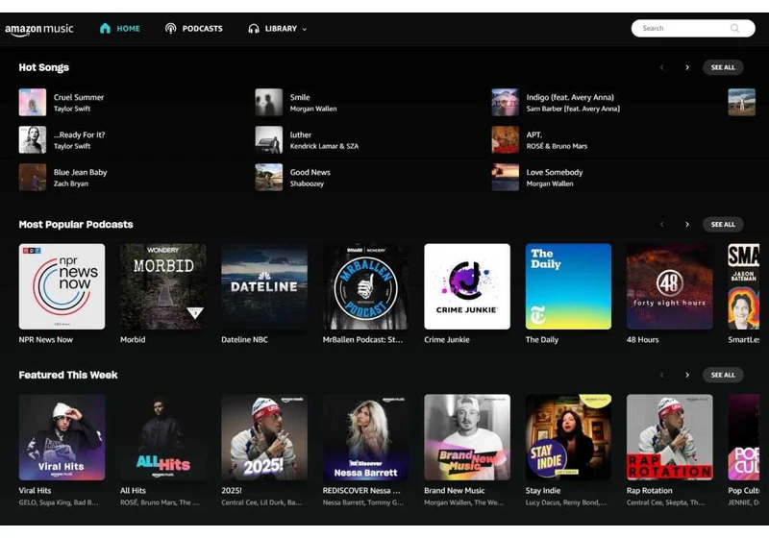Screen dimensions: 769x538
Task: Click the Most Popular Podcasts heading
Action: point(76,224)
